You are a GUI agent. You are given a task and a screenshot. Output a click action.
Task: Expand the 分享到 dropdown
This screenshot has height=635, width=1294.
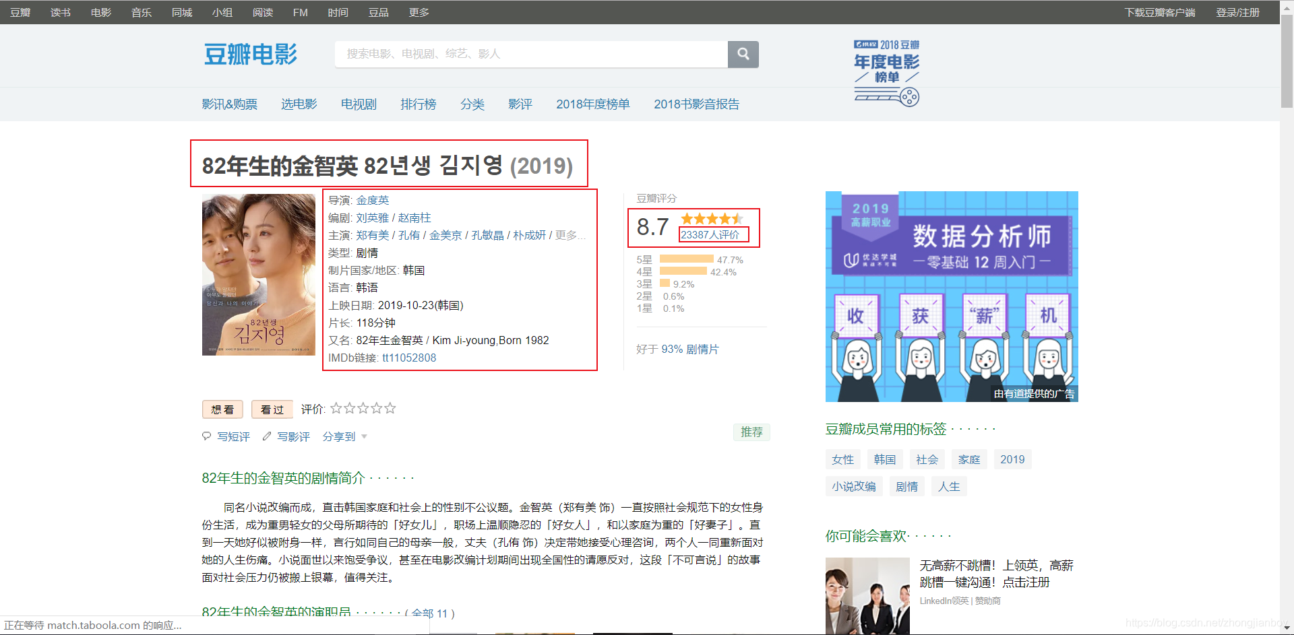pyautogui.click(x=345, y=436)
